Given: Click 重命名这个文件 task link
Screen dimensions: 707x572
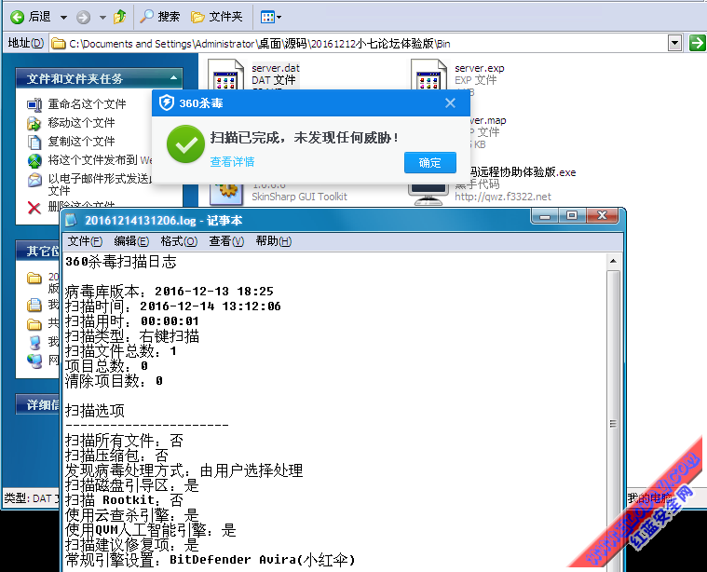Looking at the screenshot, I should click(87, 104).
